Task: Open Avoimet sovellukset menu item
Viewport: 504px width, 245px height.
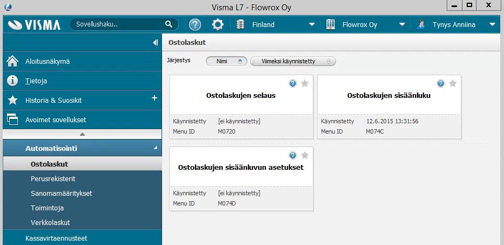Action: click(x=82, y=120)
